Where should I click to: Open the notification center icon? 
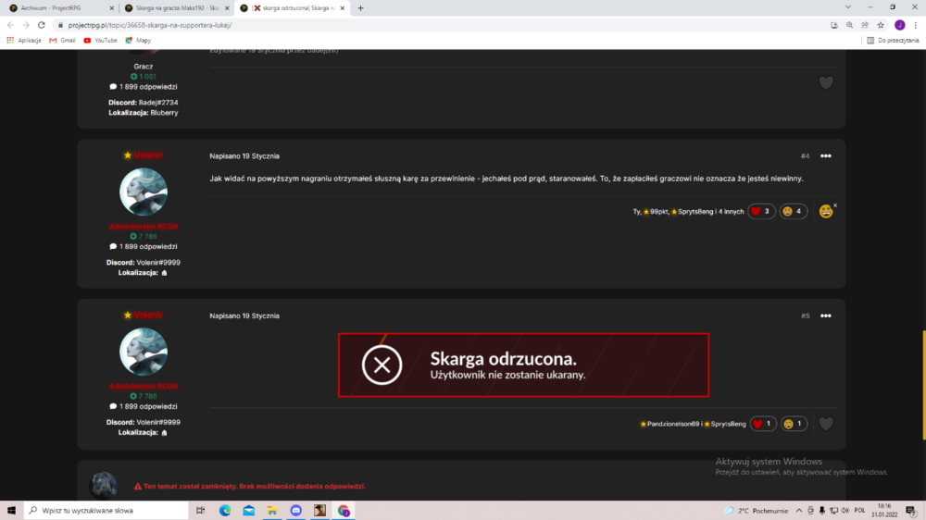pyautogui.click(x=910, y=511)
